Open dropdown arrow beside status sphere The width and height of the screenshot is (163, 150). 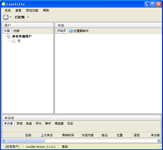(x=11, y=17)
